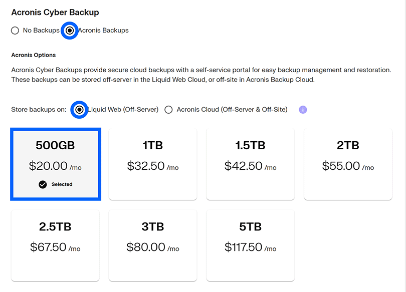
Task: Pick the 1TB $32.50 plan card
Action: coord(153,164)
